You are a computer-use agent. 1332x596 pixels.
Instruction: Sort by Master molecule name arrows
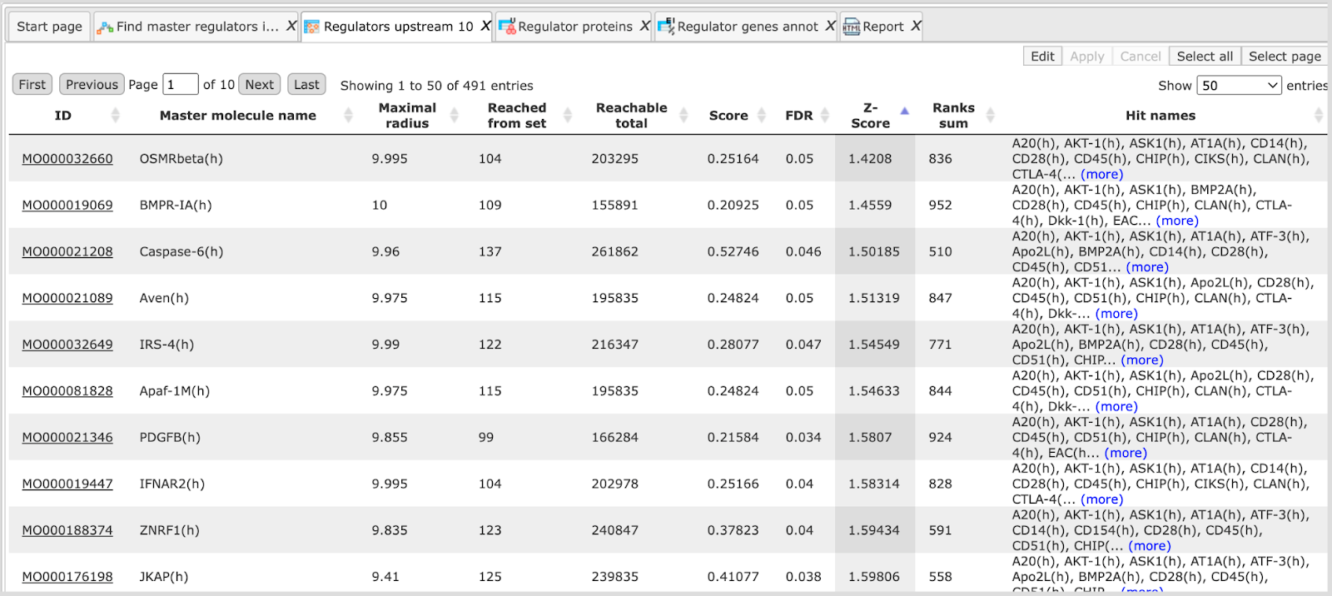pyautogui.click(x=348, y=116)
